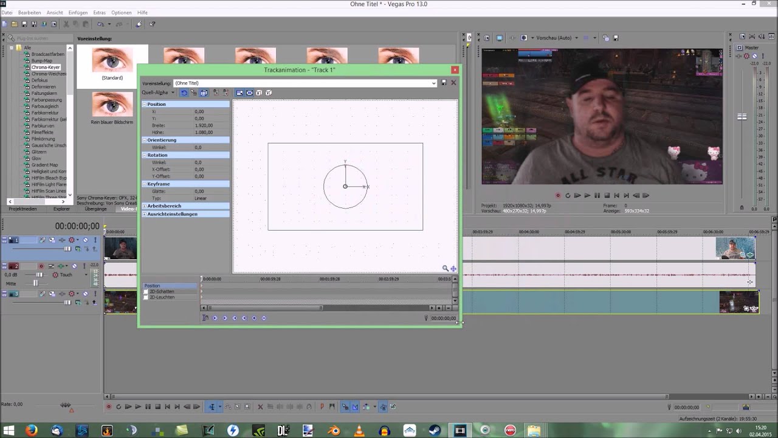Click the sync cursor icon in keyframe controller

(x=205, y=318)
